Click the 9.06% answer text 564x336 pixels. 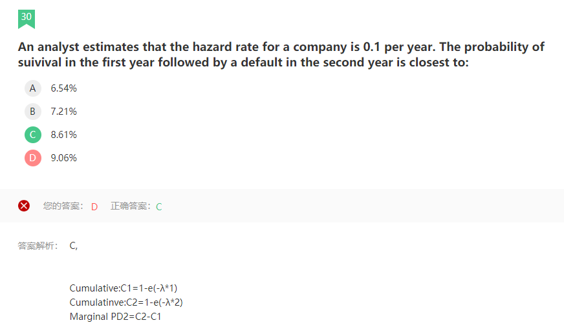coord(63,158)
